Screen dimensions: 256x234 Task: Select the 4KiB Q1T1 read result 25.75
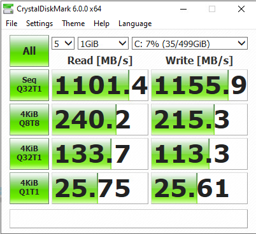pyautogui.click(x=100, y=188)
